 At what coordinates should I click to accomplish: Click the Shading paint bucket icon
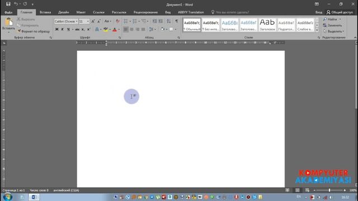[162, 29]
